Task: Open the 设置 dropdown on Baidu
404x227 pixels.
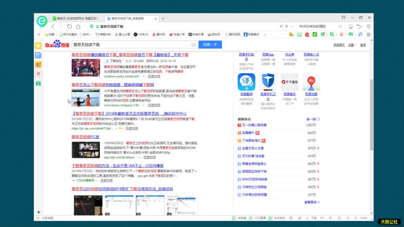Action: (352, 45)
